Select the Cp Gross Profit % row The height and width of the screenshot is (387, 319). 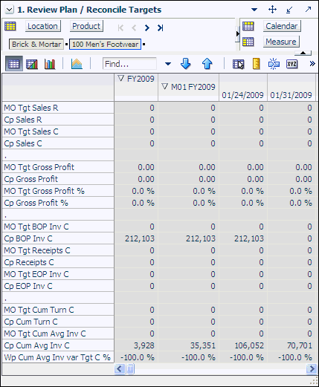click(58, 203)
